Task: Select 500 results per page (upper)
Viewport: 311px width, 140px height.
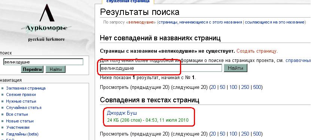Action: [257, 87]
